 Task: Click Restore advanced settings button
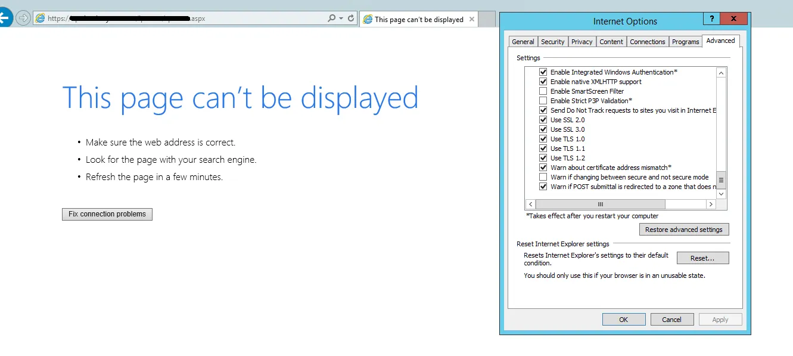click(x=683, y=230)
